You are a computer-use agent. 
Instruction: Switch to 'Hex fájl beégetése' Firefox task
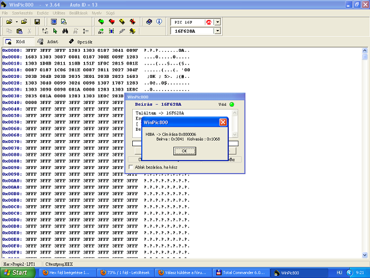tap(67, 273)
